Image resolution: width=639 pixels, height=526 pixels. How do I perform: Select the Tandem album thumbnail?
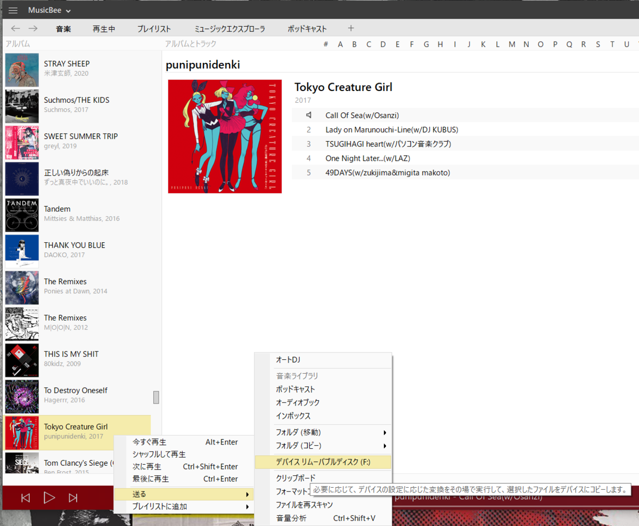[x=22, y=215]
